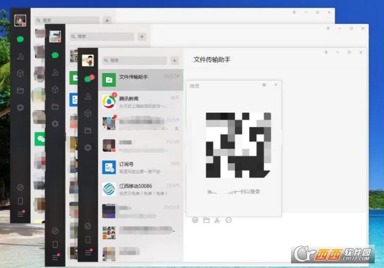Click the plus button in middle WeChat window
This screenshot has height=268, width=384.
[x=142, y=37]
